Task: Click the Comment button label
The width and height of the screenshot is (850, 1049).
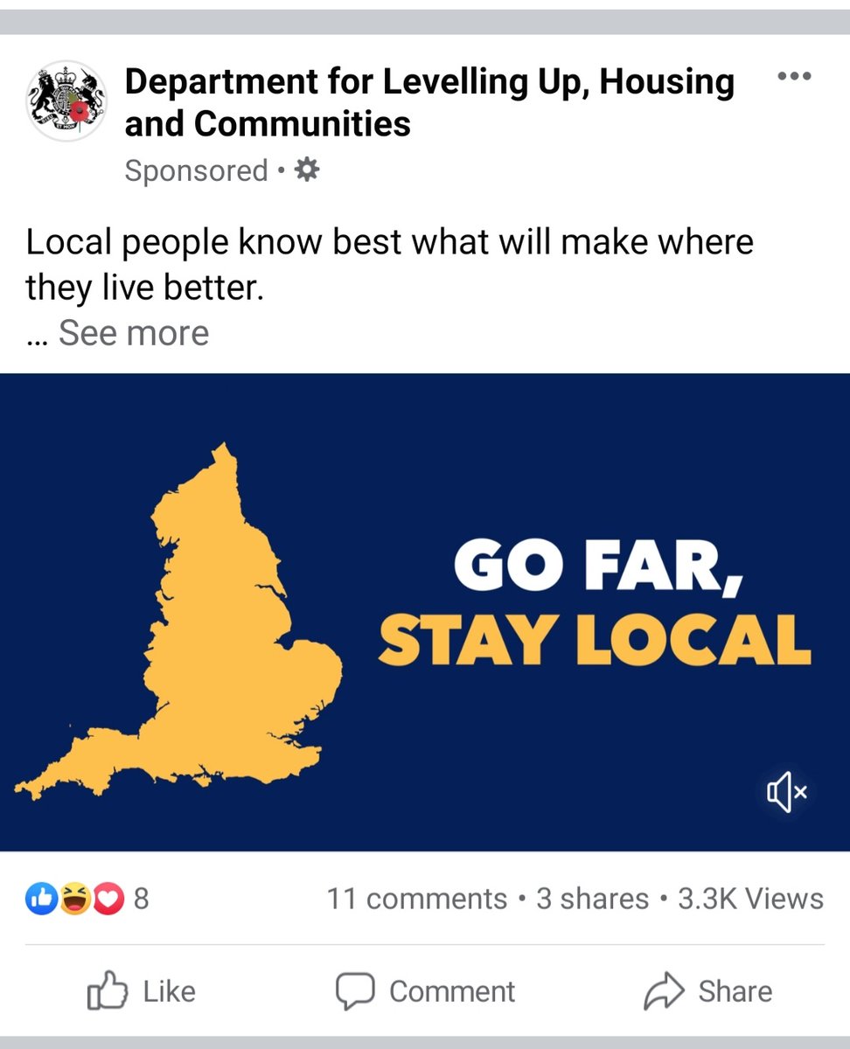Action: click(x=452, y=991)
